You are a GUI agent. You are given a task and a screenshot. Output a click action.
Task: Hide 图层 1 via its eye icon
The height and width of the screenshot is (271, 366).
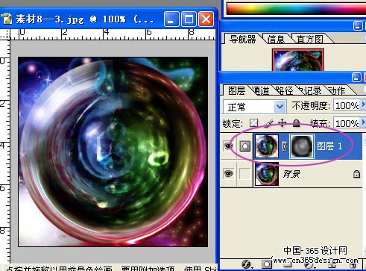tap(228, 146)
